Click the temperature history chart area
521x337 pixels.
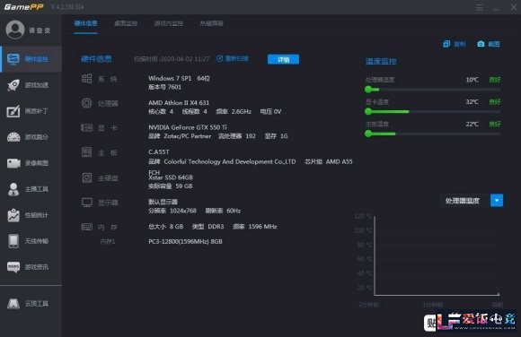coord(437,255)
